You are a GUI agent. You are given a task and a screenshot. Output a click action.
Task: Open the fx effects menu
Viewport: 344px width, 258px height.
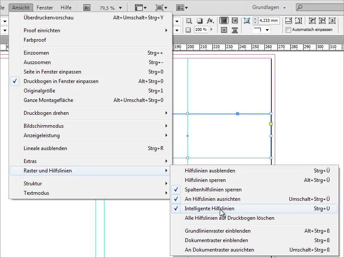coord(210,21)
